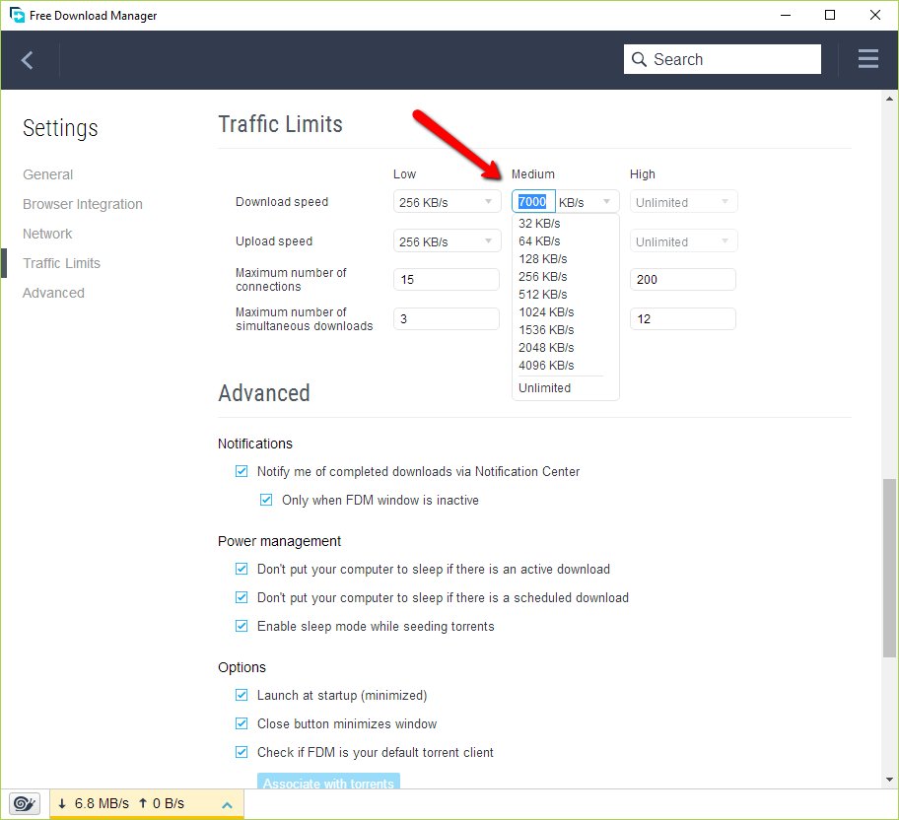Select Traffic Limits in the sidebar

[61, 263]
